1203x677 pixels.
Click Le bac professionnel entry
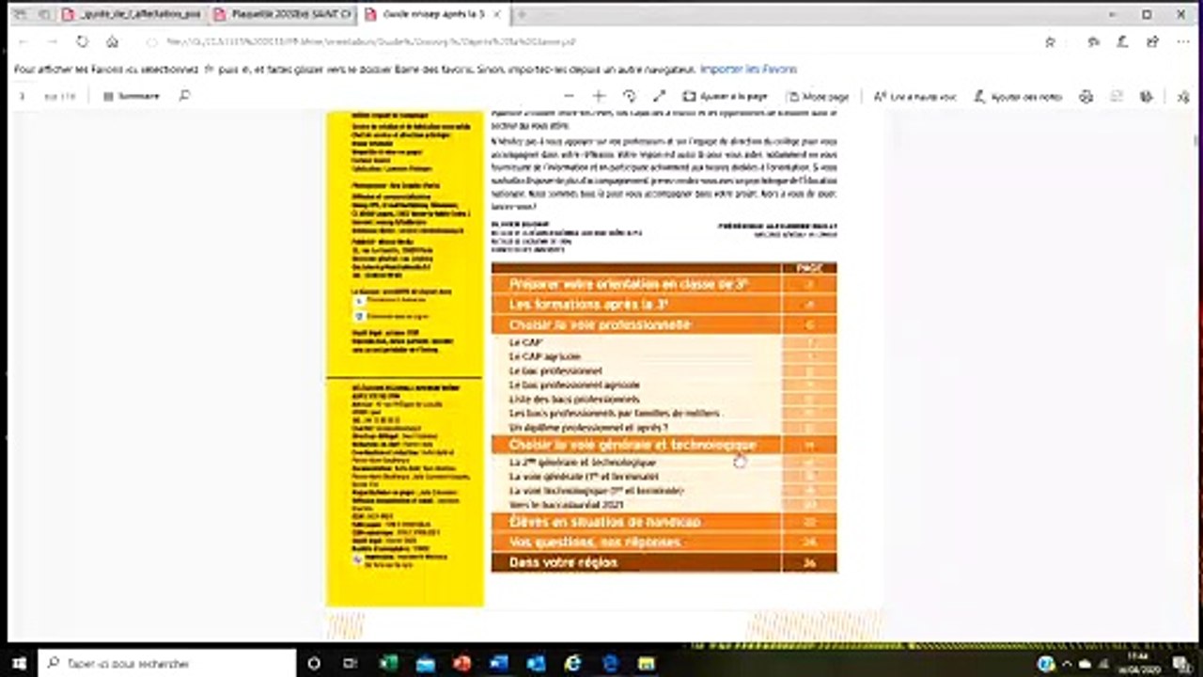click(555, 371)
